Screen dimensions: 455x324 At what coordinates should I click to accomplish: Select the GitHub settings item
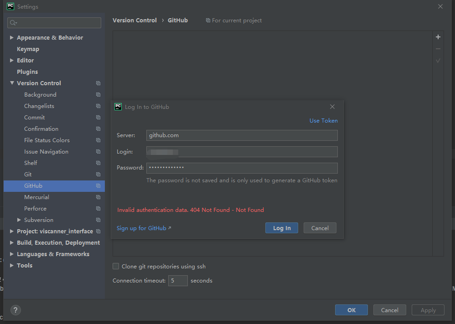[54, 185]
